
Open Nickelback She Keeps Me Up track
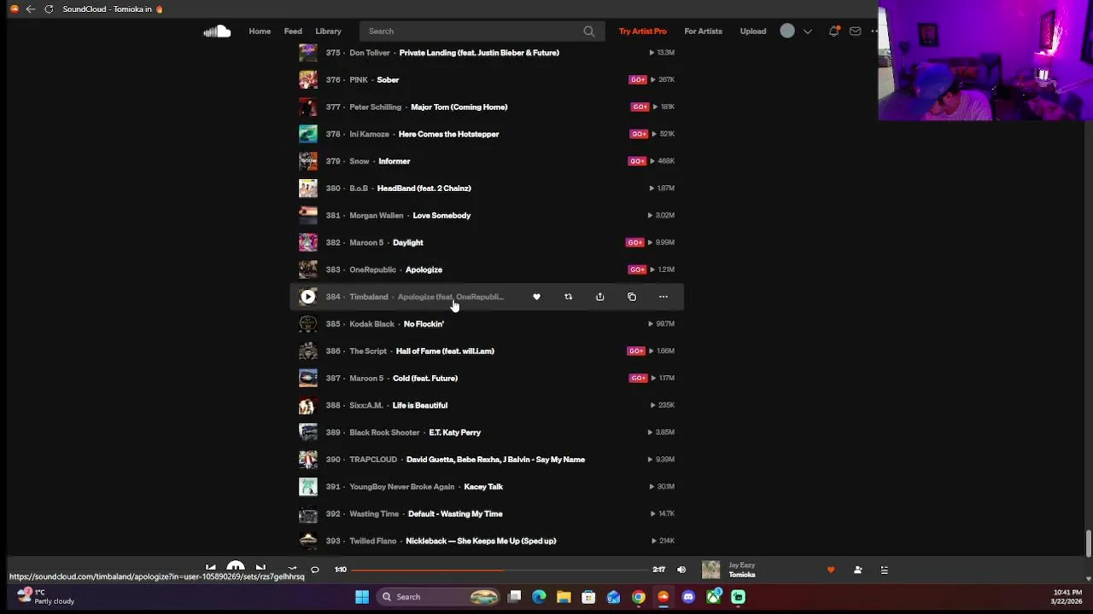(x=481, y=541)
